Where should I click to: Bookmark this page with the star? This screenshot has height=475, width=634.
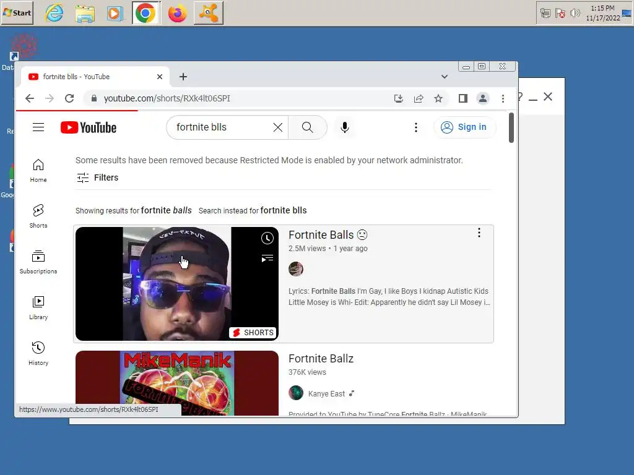[438, 98]
